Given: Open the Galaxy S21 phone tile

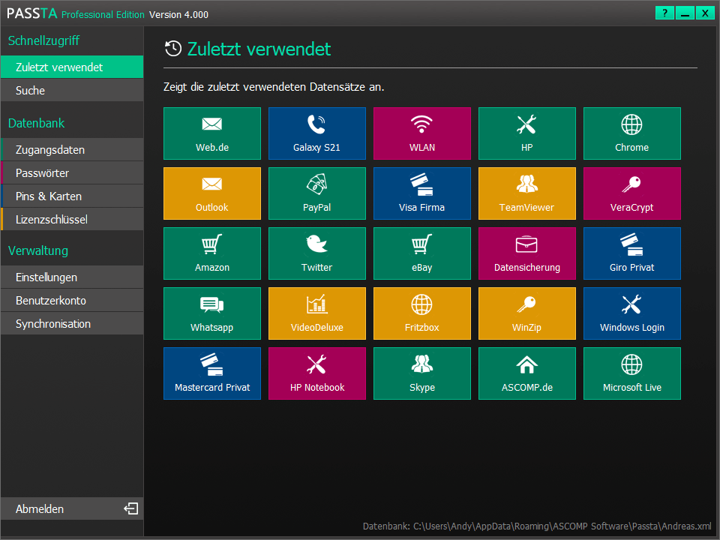Looking at the screenshot, I should 316,133.
